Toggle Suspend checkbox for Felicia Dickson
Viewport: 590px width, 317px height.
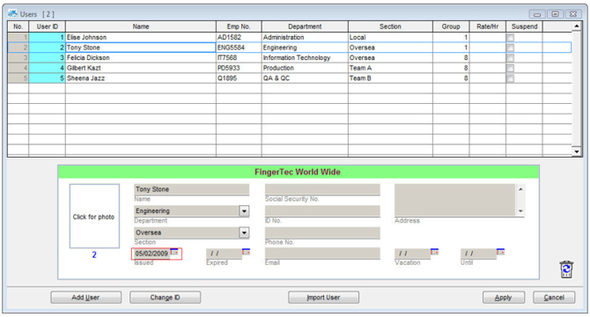pos(510,58)
